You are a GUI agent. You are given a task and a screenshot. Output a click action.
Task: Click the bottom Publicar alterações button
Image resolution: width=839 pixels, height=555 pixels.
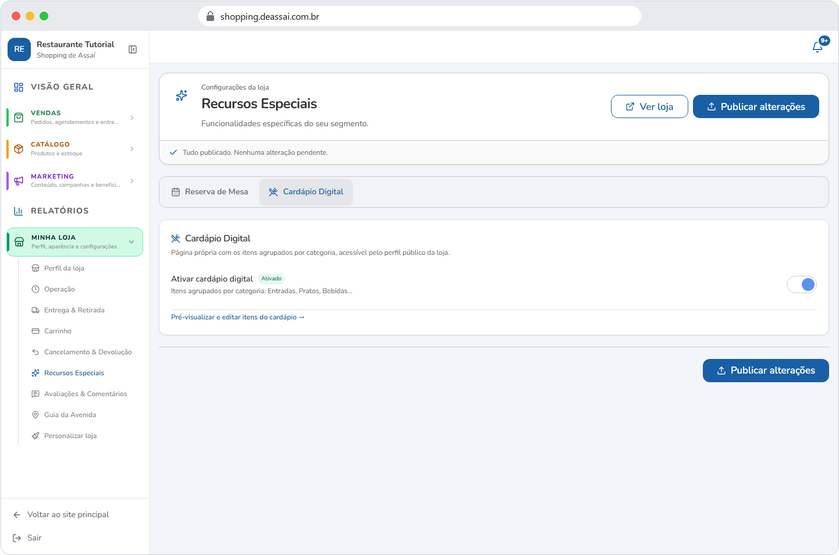pyautogui.click(x=766, y=371)
